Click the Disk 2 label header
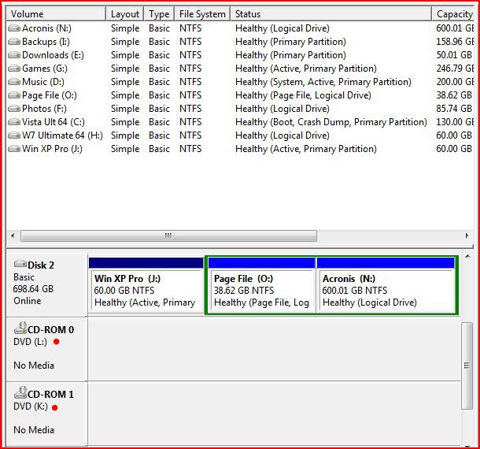The image size is (480, 449). 41,265
